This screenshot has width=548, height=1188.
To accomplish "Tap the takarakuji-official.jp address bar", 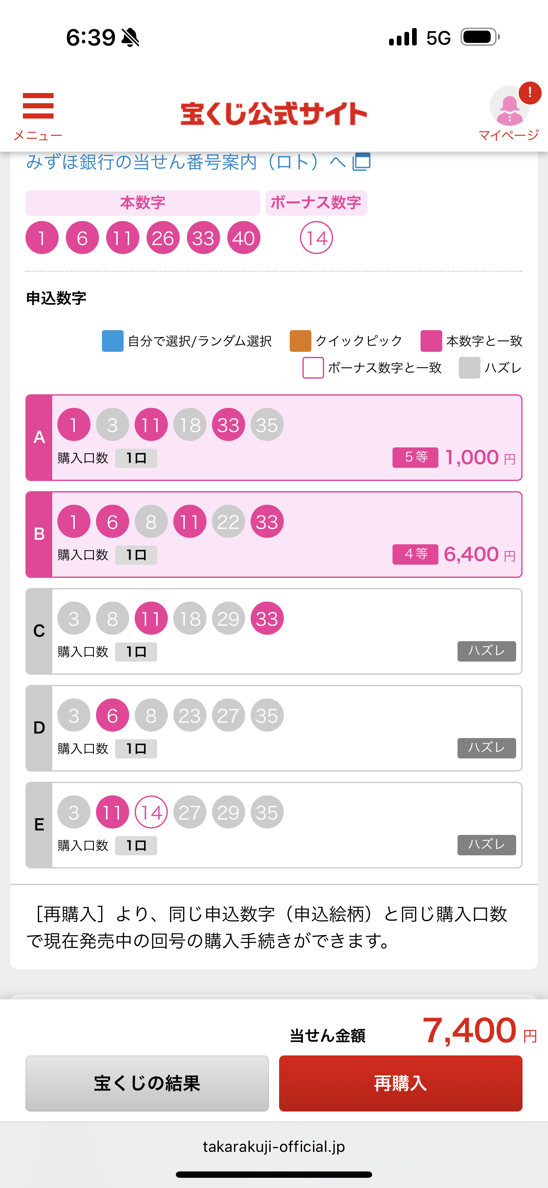I will click(274, 1146).
